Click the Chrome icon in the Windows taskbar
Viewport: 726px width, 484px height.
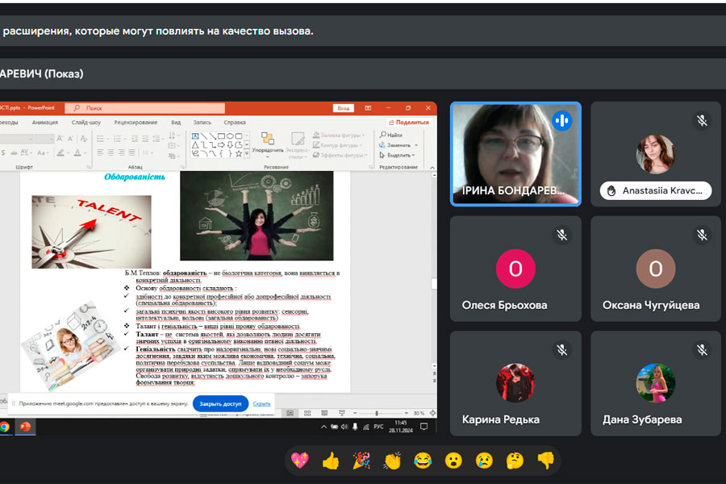[5, 427]
